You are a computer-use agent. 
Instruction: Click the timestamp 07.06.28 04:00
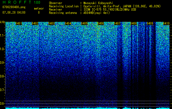pyautogui.click(x=14, y=13)
